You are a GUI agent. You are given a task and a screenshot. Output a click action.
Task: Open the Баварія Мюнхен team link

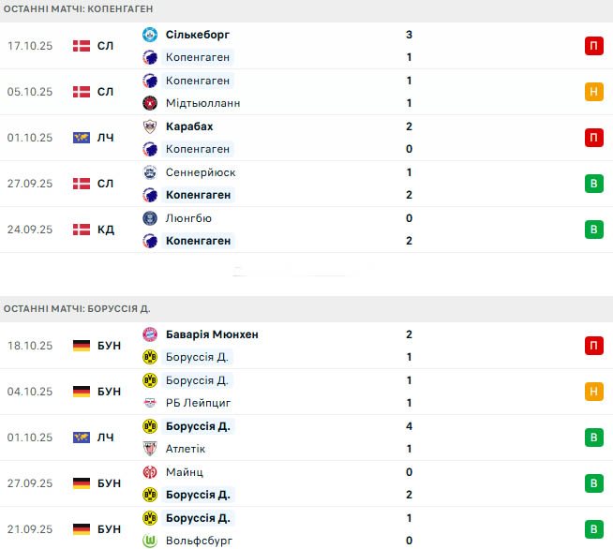[x=211, y=334]
